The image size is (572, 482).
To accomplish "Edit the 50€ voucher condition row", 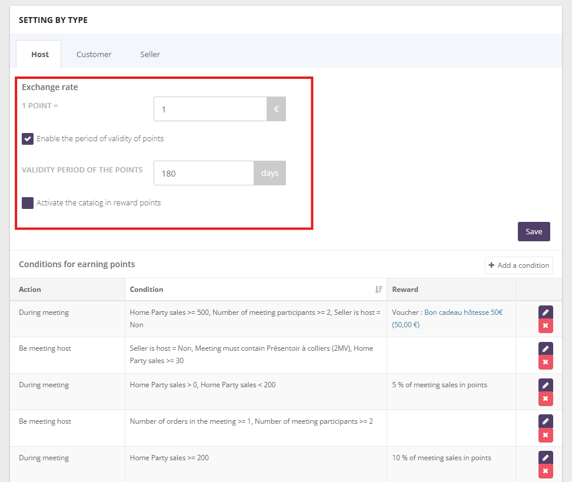I will pos(545,313).
